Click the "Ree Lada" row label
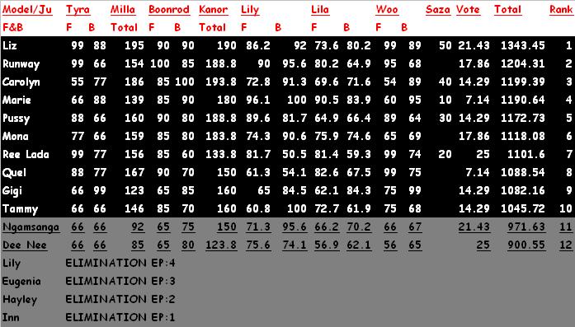The image size is (575, 327). click(x=26, y=155)
